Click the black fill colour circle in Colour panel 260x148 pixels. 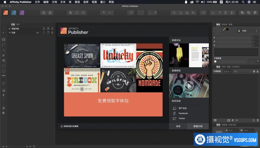(x=227, y=29)
